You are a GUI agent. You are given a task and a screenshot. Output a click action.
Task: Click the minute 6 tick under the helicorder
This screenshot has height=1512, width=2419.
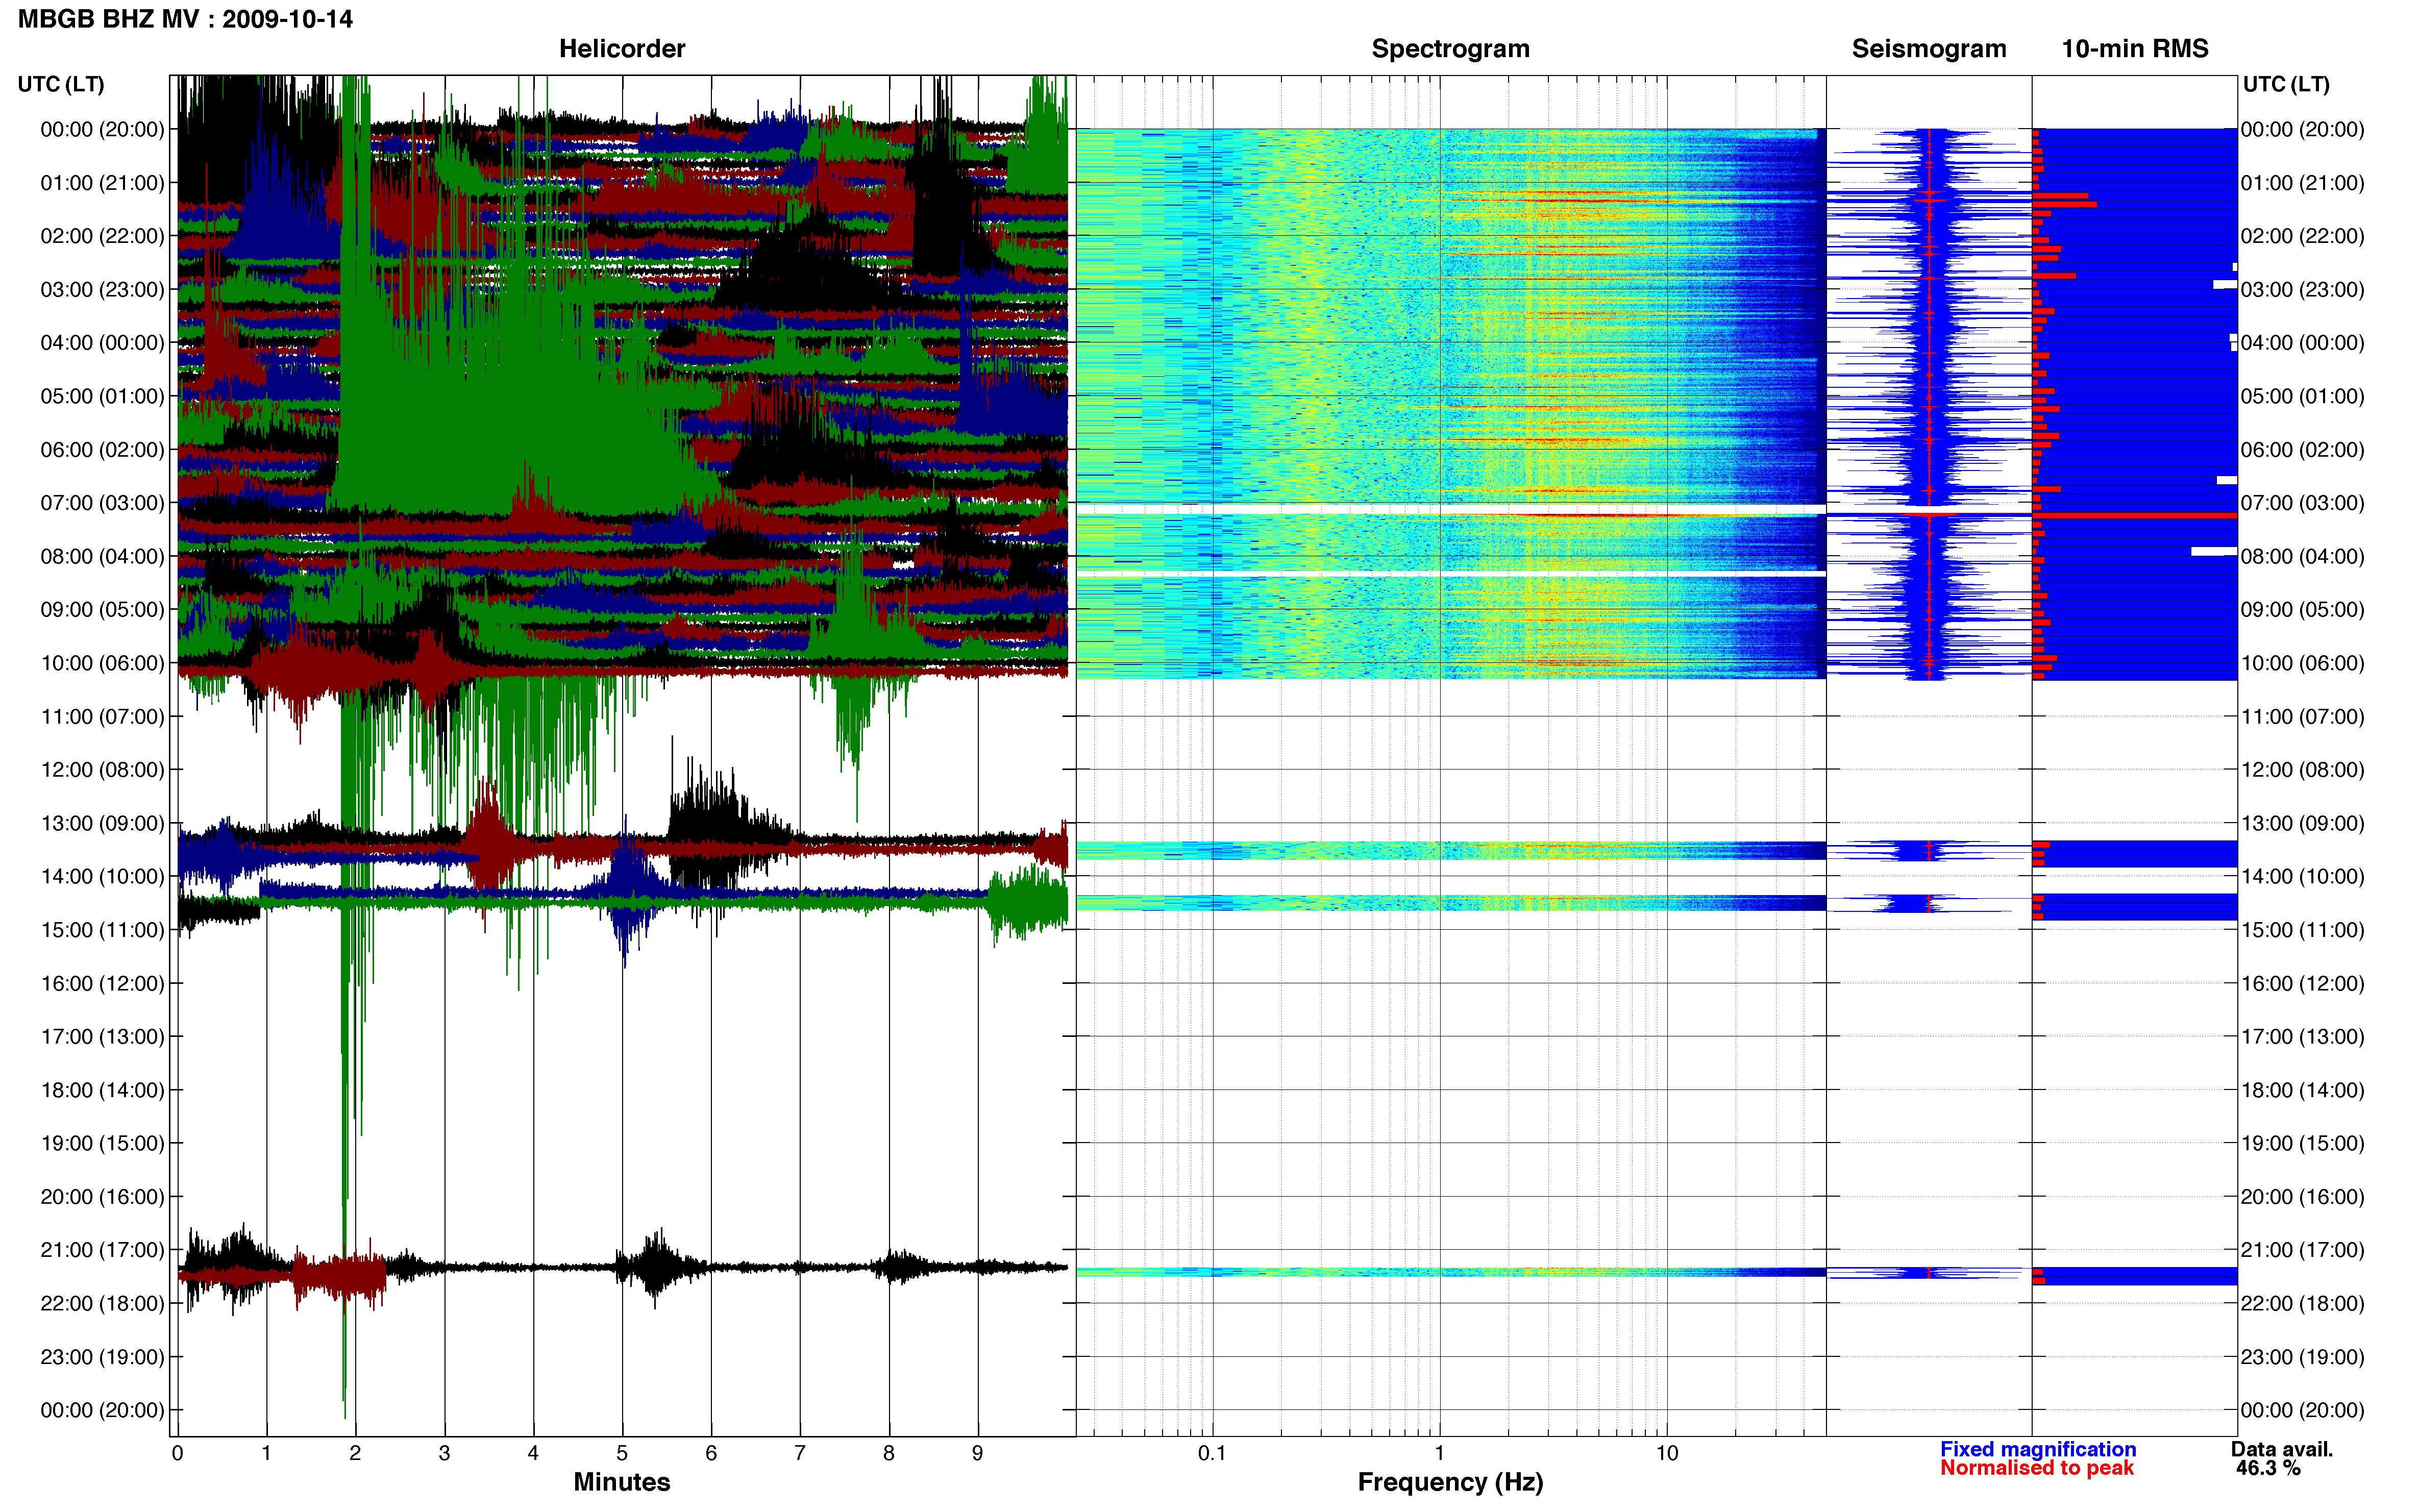711,1453
